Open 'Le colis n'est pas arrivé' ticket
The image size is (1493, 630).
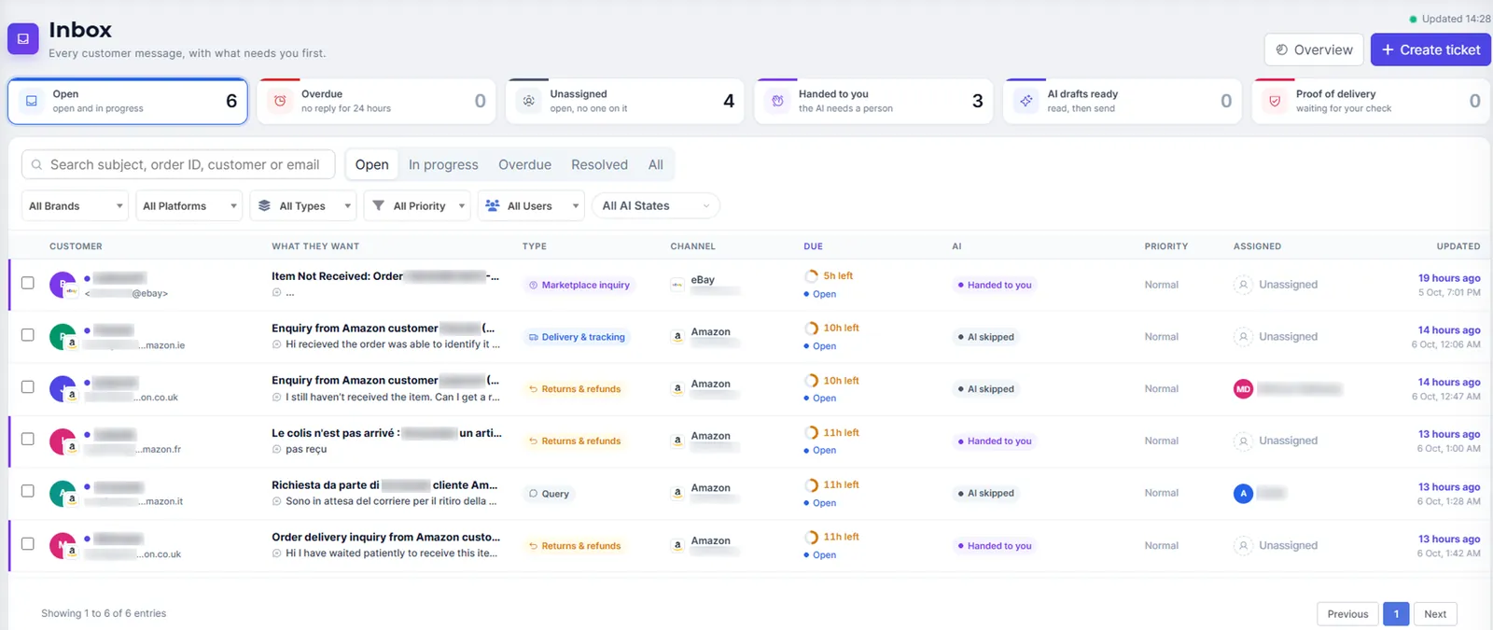[386, 433]
